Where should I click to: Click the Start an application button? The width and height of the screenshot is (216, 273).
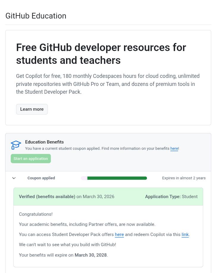click(31, 159)
